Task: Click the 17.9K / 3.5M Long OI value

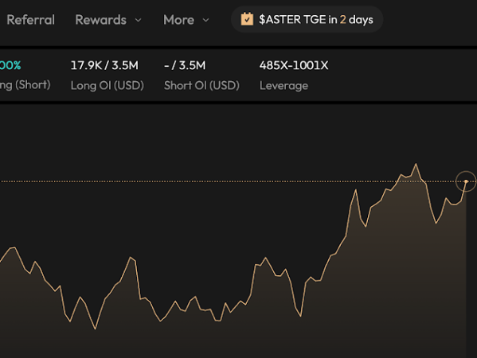Action: (104, 65)
